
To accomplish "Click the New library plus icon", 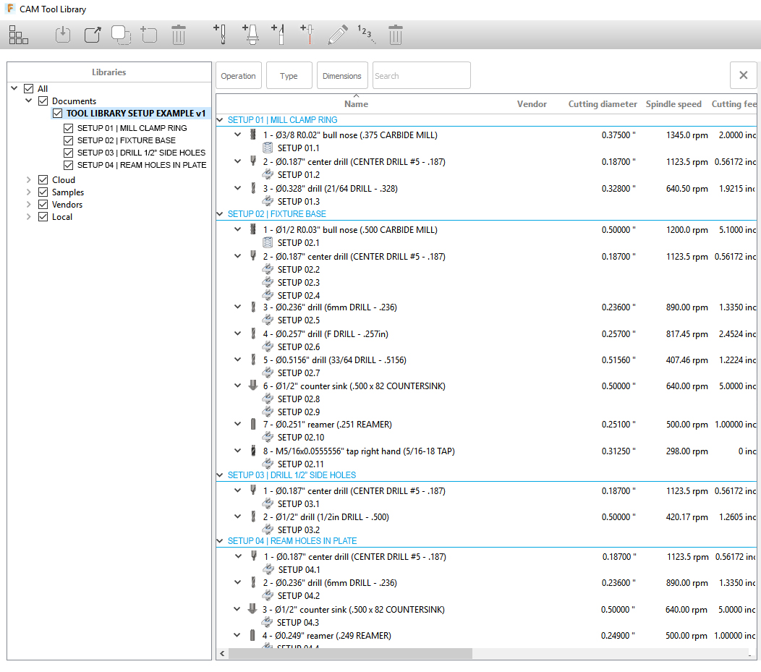I will [x=149, y=35].
